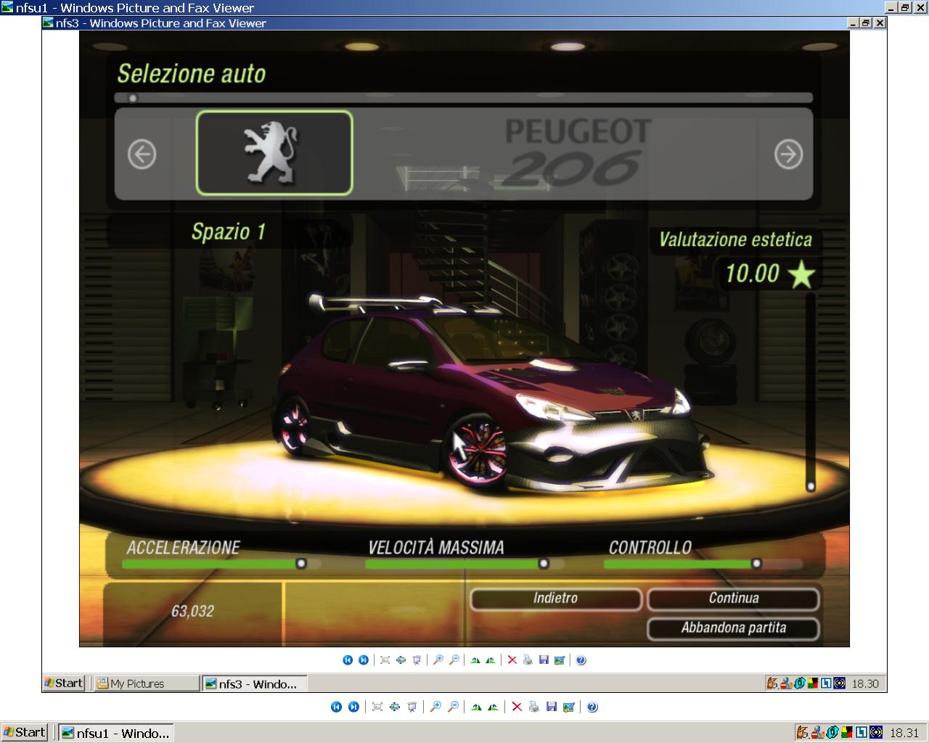Click 18.31 clock in bottom system tray
The image size is (929, 743).
904,733
